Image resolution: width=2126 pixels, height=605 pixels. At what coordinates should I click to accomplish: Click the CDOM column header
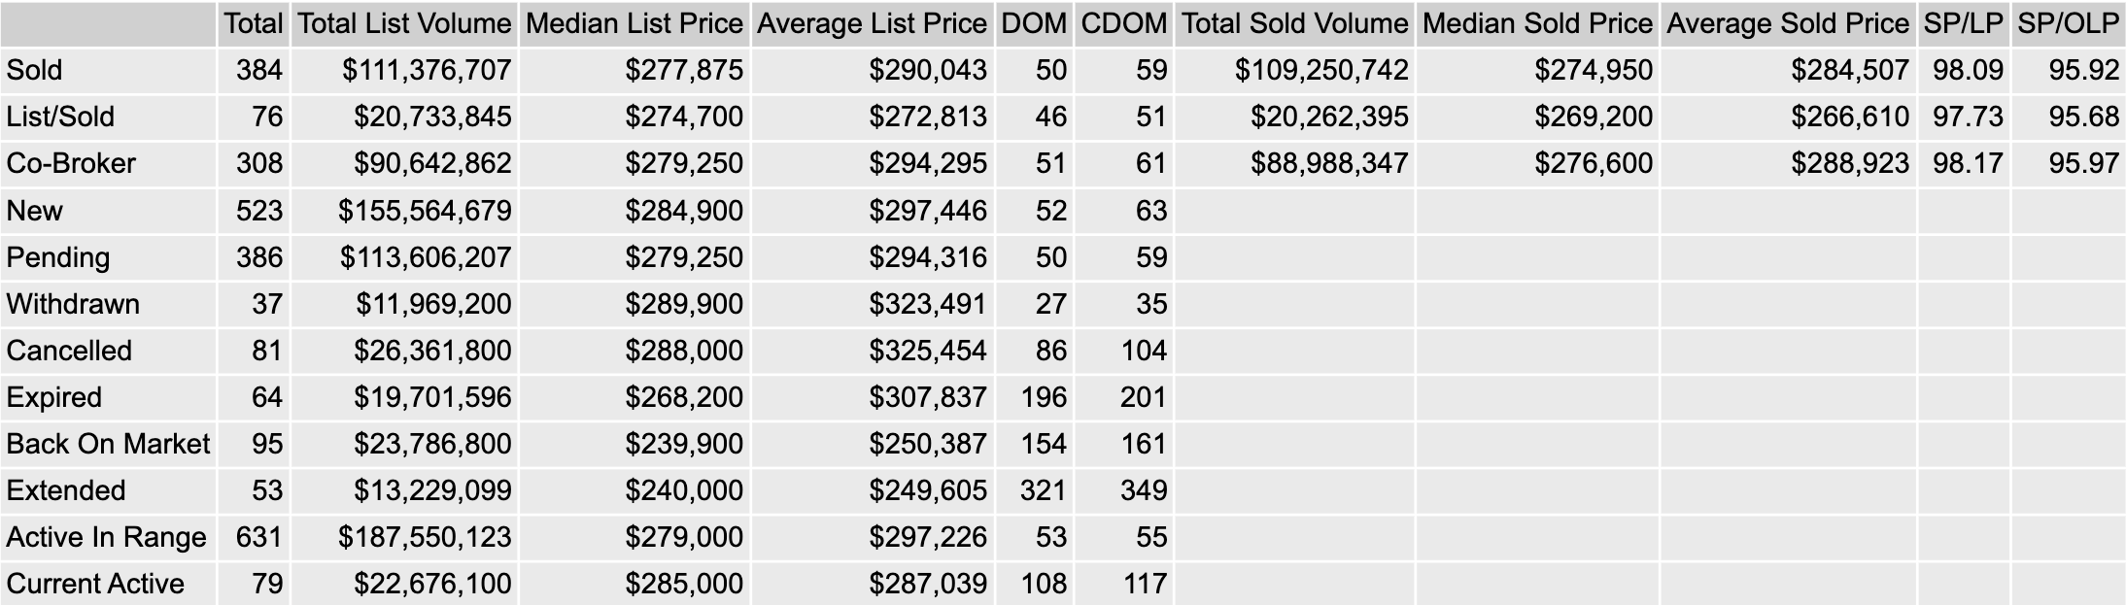coord(1123,23)
